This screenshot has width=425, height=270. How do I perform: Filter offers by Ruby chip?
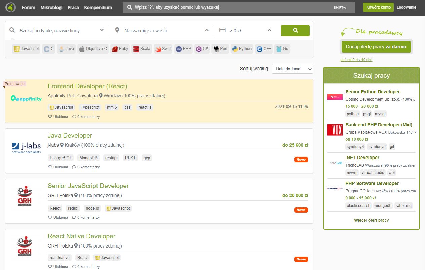[x=120, y=49]
